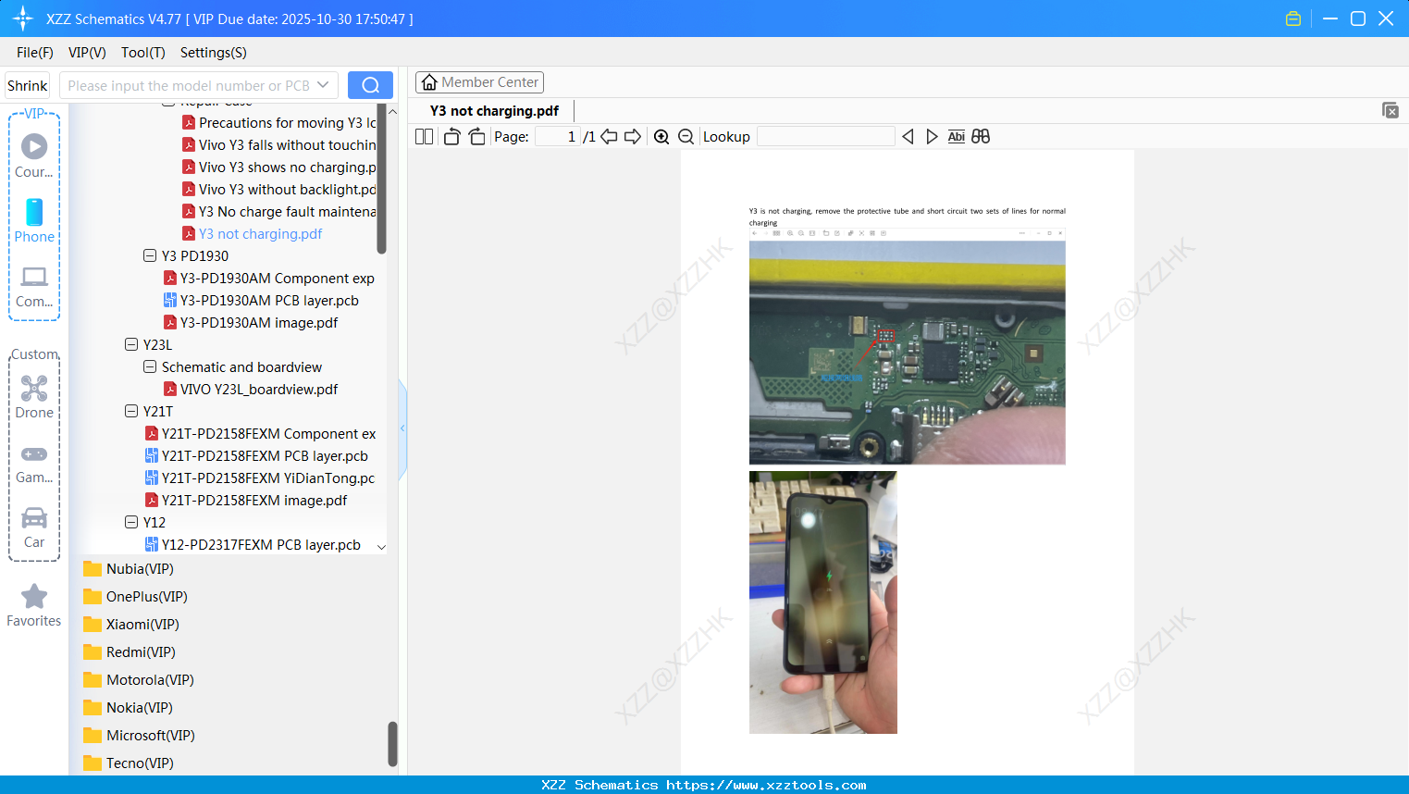Open Y3 No charge fault maintenance PDF
Image resolution: width=1409 pixels, height=794 pixels.
279,211
